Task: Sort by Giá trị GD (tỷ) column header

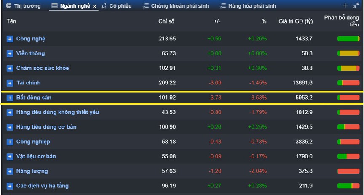Action: (295, 21)
